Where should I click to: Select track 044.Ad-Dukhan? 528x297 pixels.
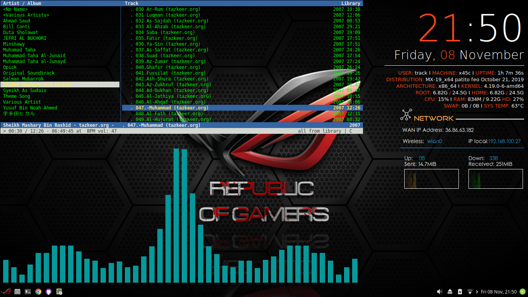point(242,90)
